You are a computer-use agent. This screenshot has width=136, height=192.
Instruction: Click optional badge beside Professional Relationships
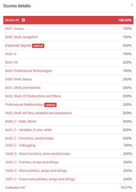point(50,105)
